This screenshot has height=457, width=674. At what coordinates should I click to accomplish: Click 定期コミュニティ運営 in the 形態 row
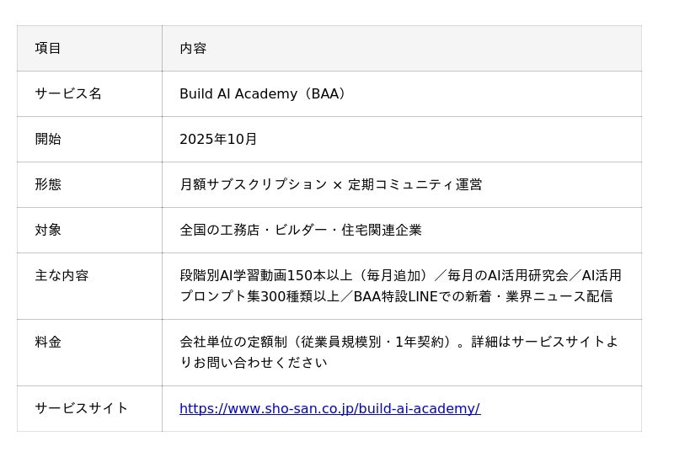point(415,184)
